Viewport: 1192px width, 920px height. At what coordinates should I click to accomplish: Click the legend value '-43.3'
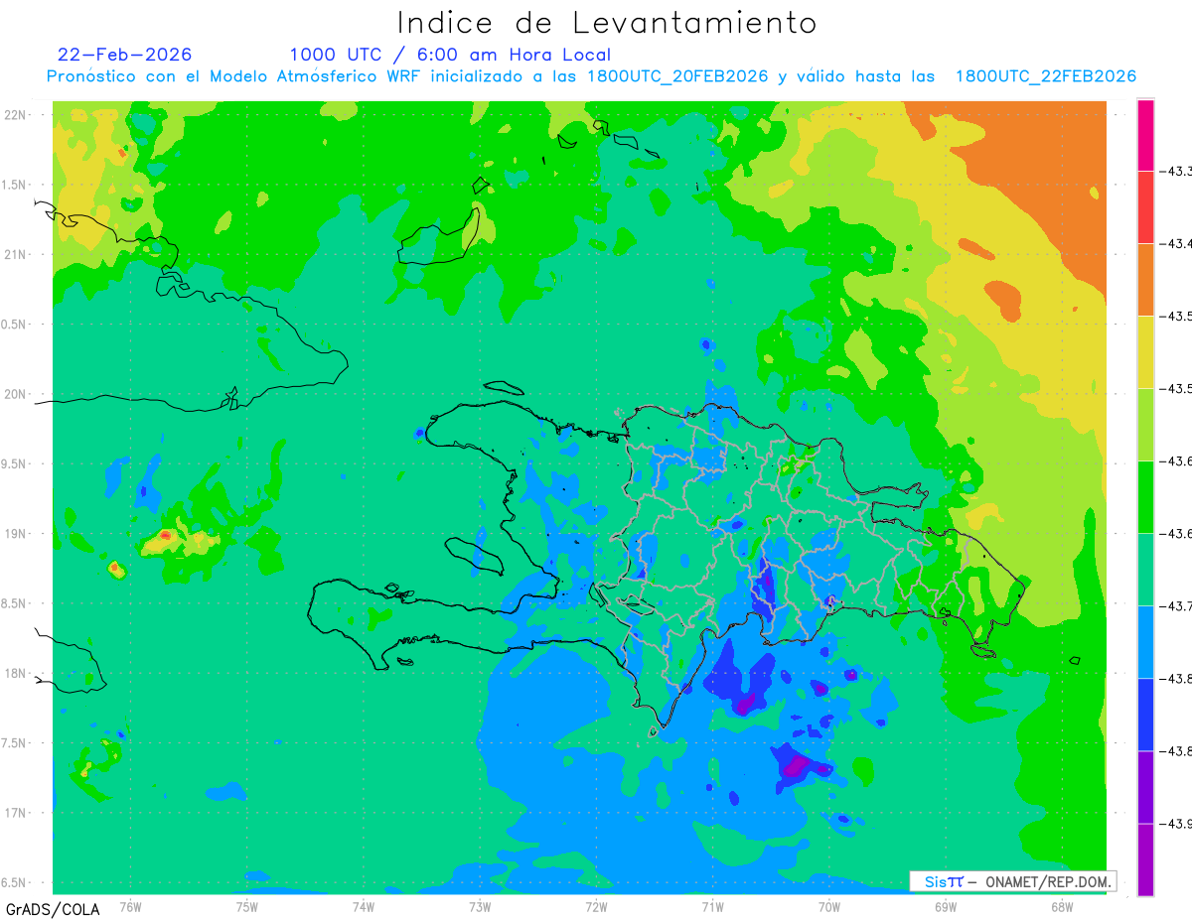pos(1178,172)
